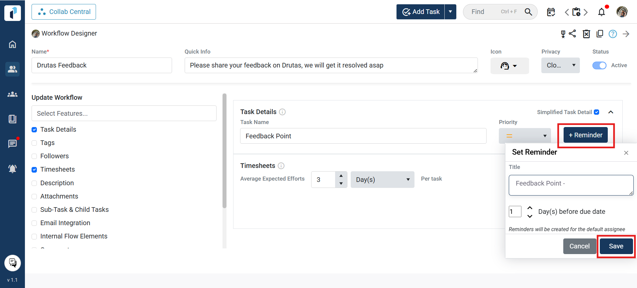This screenshot has width=637, height=288.
Task: Check the Followers feature checkbox
Action: click(x=34, y=156)
